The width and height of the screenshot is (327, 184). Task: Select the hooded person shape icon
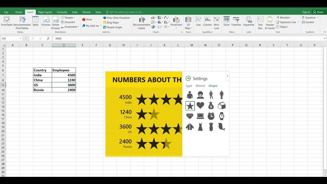(x=190, y=95)
